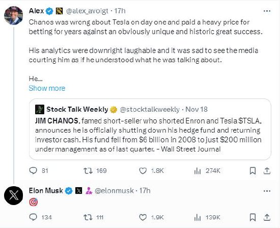Open quoted Stock Talk Weekly tweet

(x=150, y=129)
